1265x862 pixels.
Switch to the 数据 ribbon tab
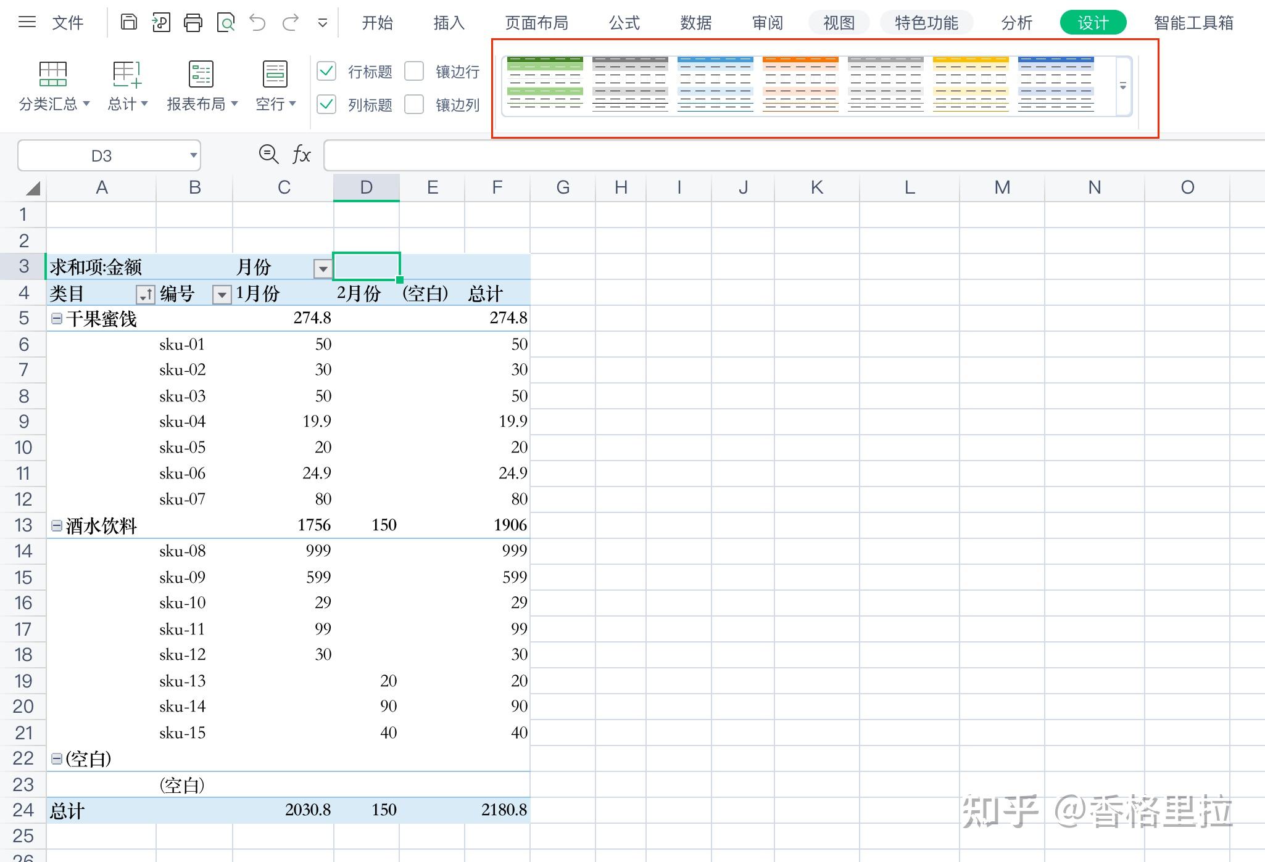point(695,22)
